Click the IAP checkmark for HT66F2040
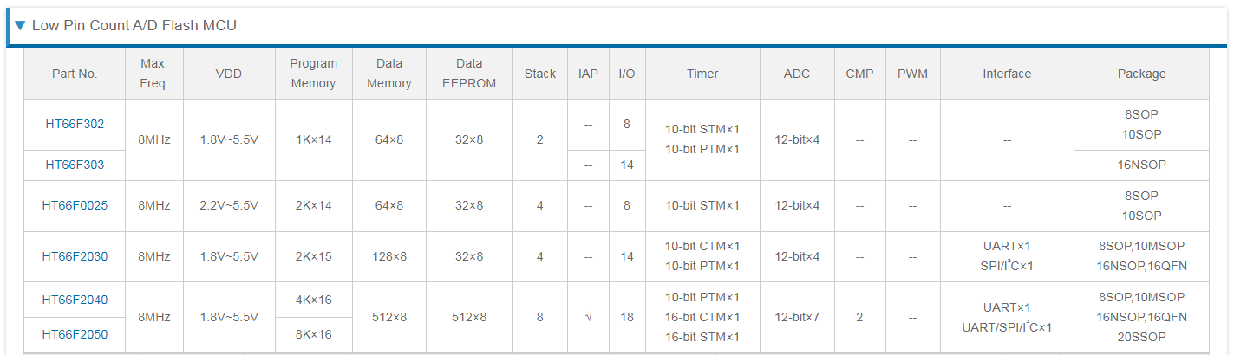Viewport: 1234px width, 355px height. 588,317
